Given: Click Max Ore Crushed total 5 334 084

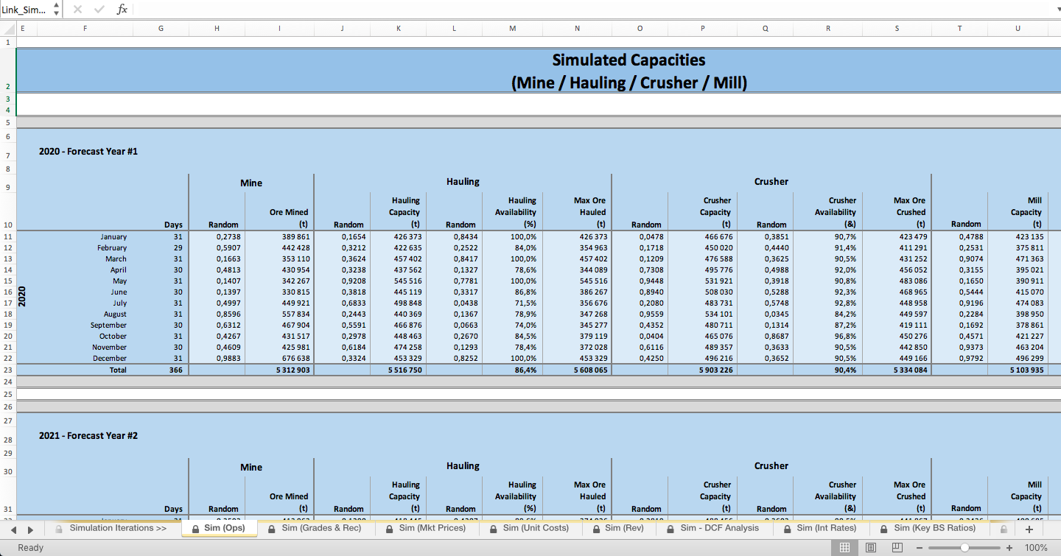Looking at the screenshot, I should point(910,370).
